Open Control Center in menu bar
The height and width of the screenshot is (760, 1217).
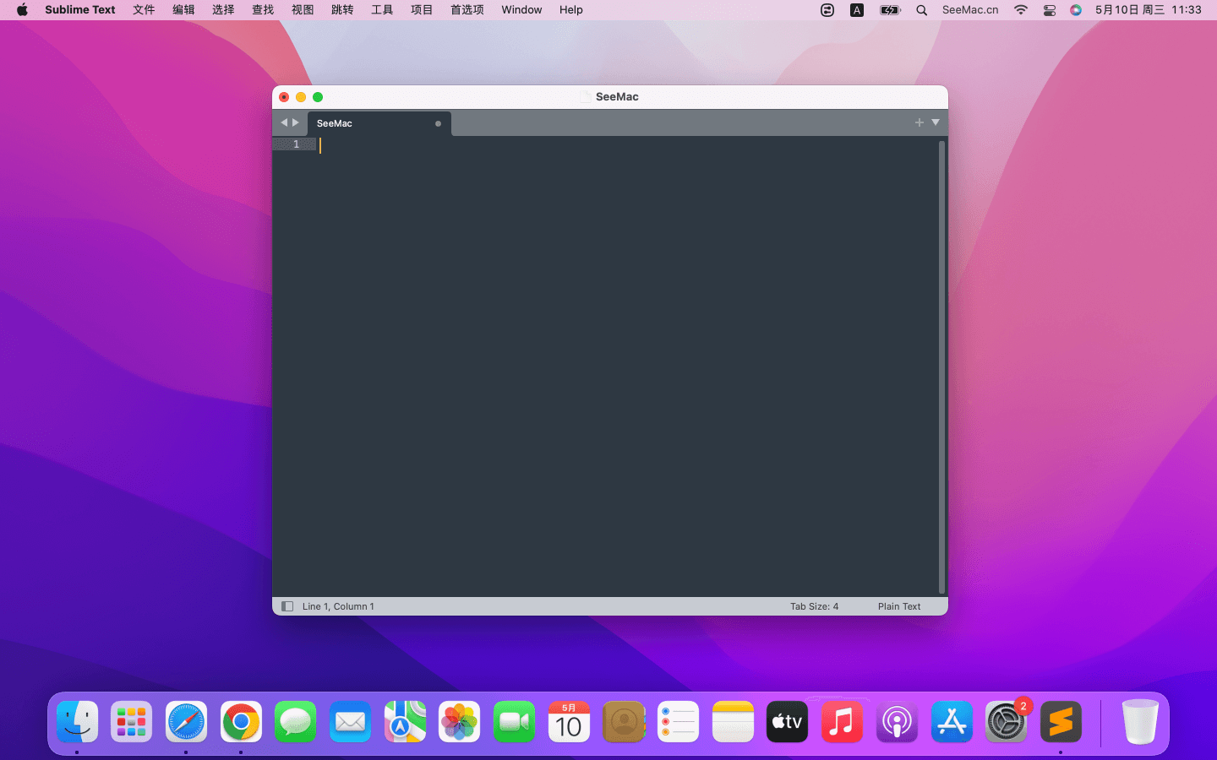tap(1050, 10)
